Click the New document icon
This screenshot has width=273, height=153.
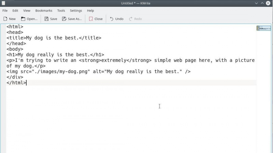5,19
